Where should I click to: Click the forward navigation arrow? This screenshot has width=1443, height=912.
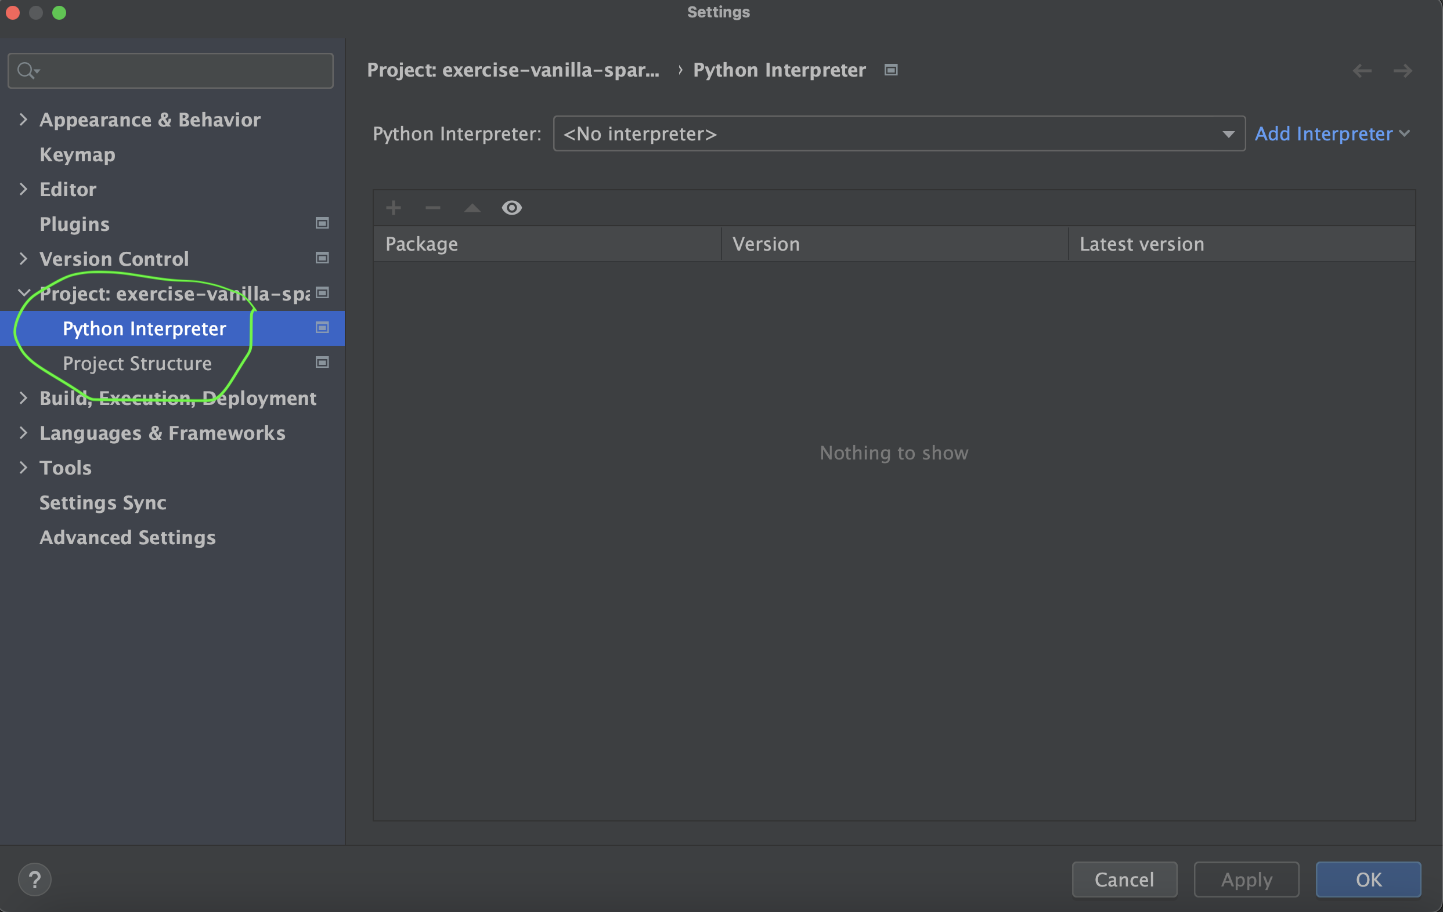coord(1402,71)
